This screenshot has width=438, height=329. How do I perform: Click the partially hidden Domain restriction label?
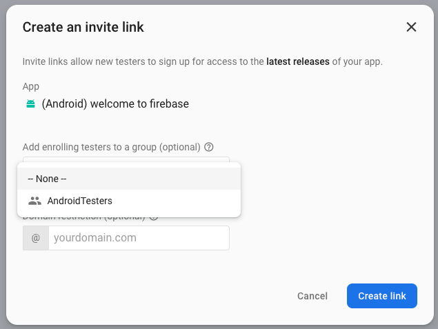click(x=83, y=219)
